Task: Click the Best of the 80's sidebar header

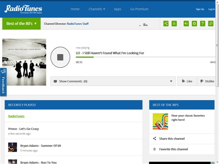Action: tap(182, 105)
